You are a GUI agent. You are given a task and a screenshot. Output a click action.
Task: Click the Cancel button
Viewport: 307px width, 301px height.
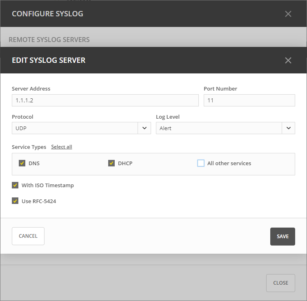28,236
